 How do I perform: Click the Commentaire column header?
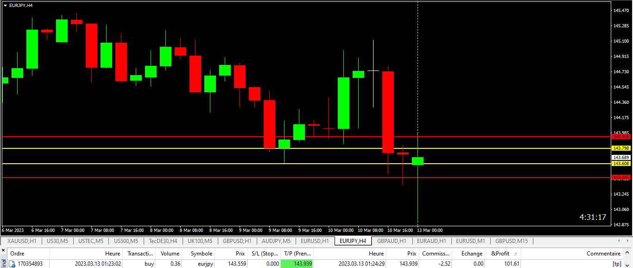603,254
